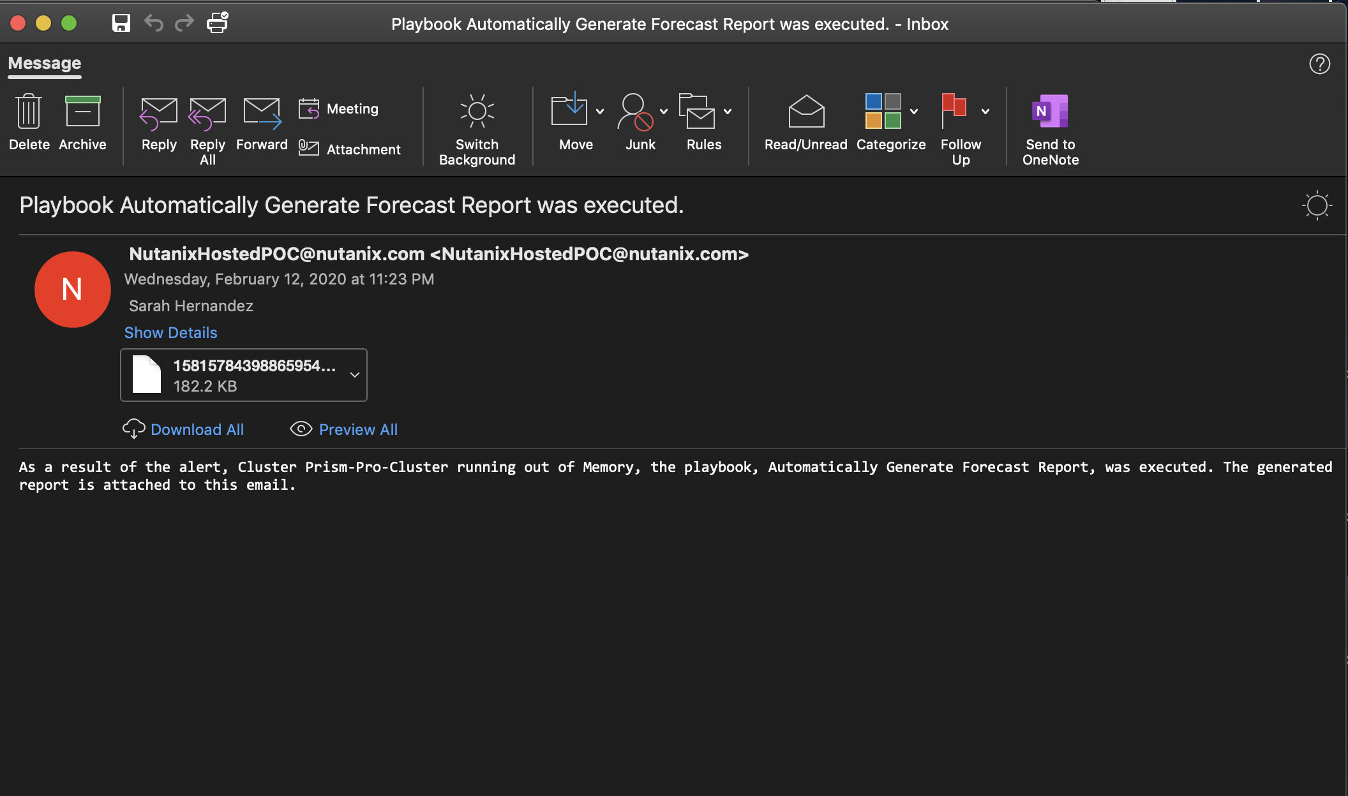Screen dimensions: 1348x796
Task: Open the attachment options chevron
Action: (x=355, y=375)
